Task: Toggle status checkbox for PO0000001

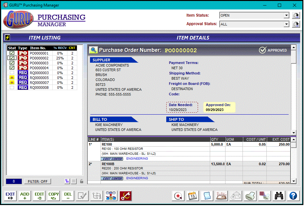Action: tap(12, 53)
